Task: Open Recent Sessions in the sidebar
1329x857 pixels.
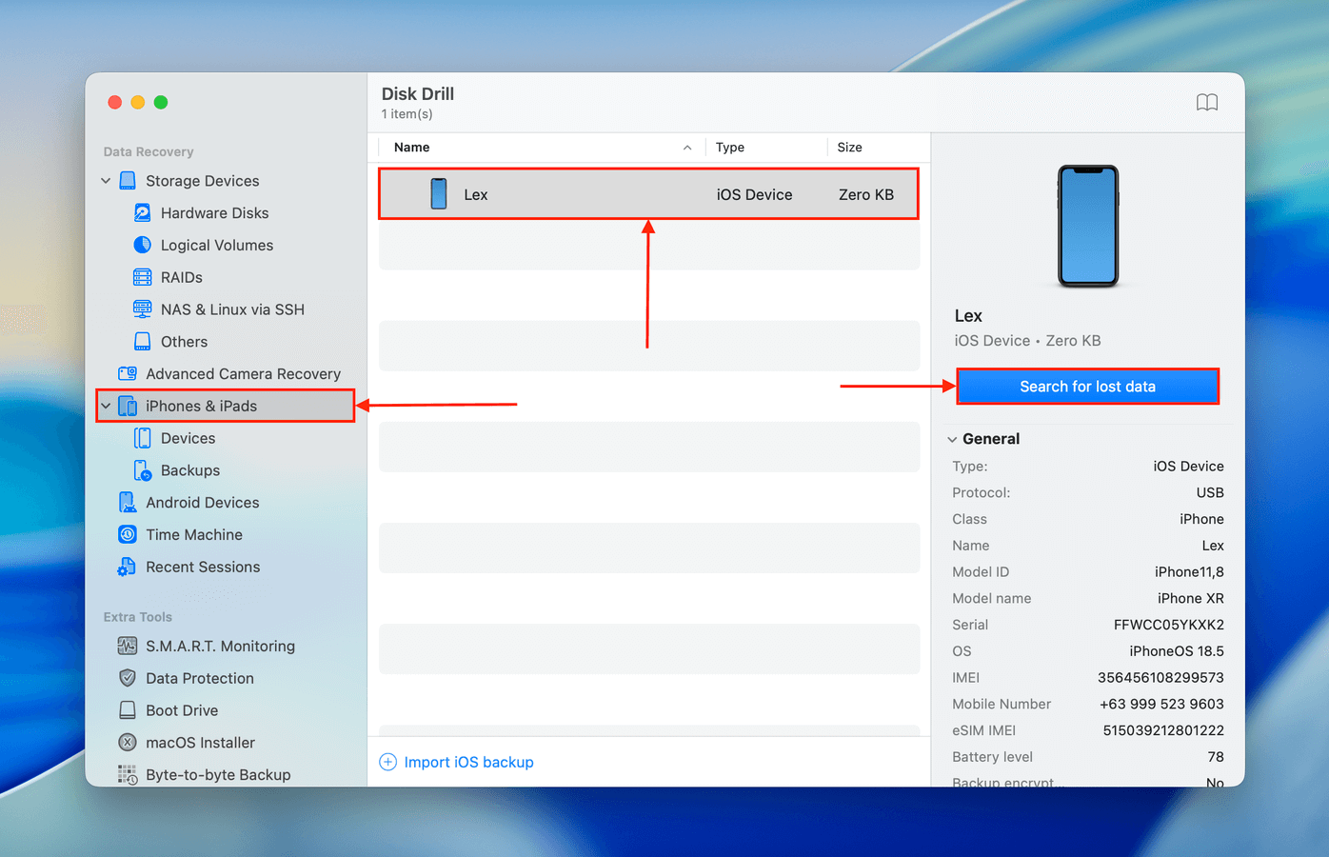Action: point(202,568)
